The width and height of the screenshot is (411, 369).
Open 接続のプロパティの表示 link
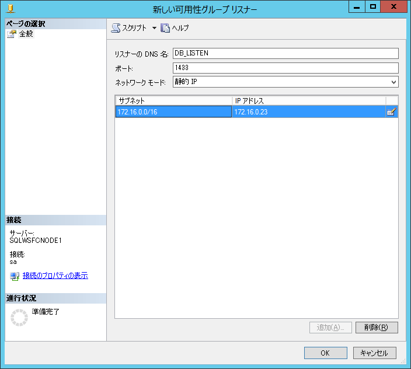[x=55, y=276]
